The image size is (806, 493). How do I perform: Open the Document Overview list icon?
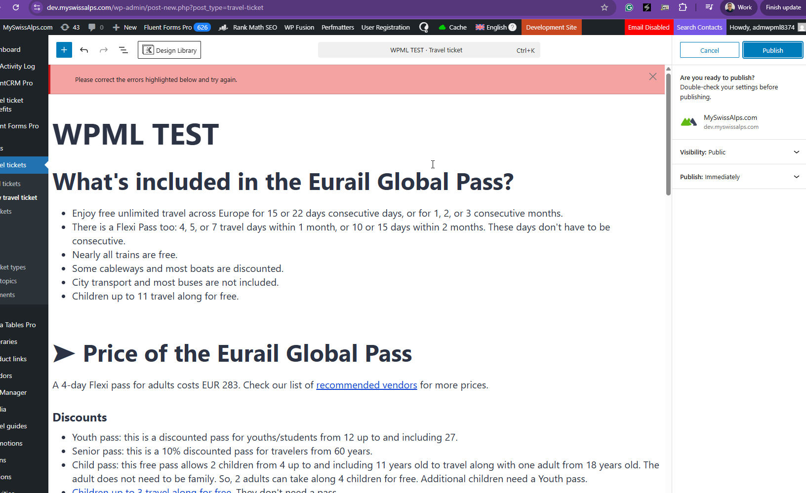pyautogui.click(x=123, y=50)
